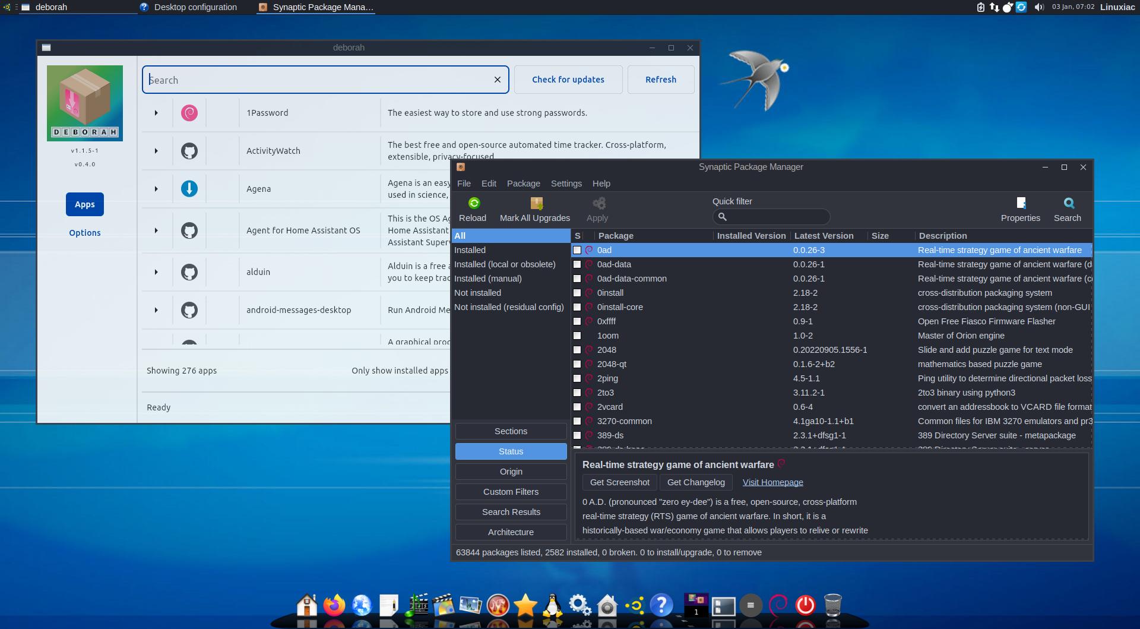The width and height of the screenshot is (1140, 629).
Task: Open the File menu in Synaptic
Action: click(464, 184)
